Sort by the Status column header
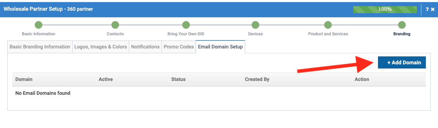 pos(178,79)
